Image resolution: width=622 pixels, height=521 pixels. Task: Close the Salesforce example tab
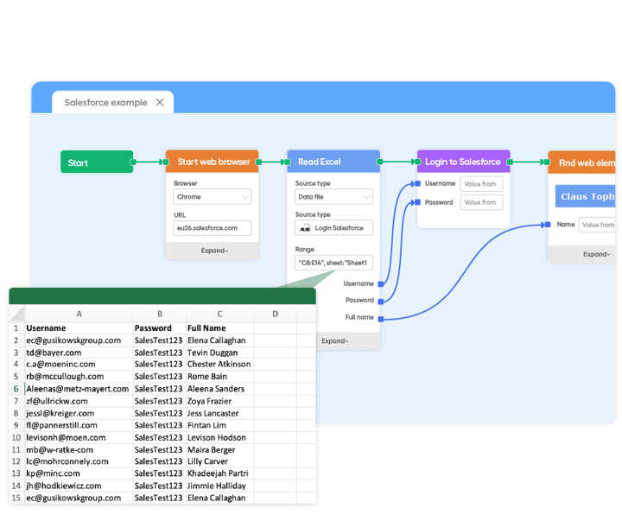160,102
